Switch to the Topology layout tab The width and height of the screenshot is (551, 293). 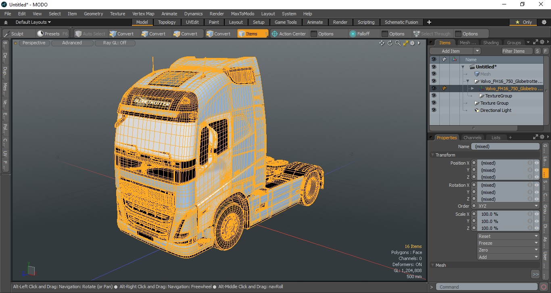pyautogui.click(x=167, y=22)
